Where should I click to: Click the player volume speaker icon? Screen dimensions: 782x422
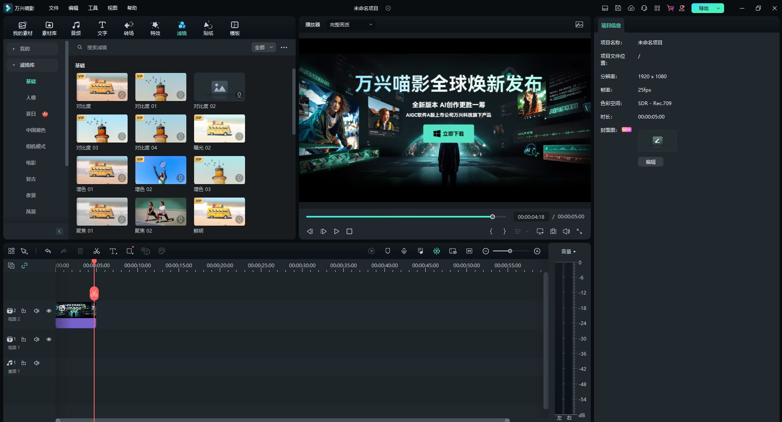click(x=566, y=231)
